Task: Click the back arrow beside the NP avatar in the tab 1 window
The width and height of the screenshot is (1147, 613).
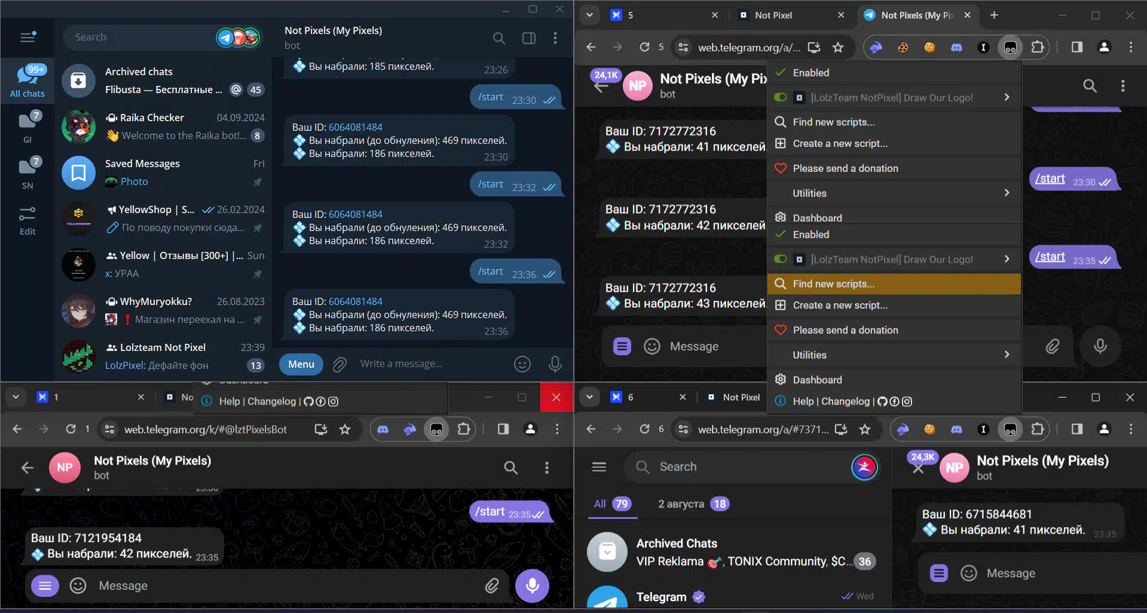Action: click(x=27, y=467)
